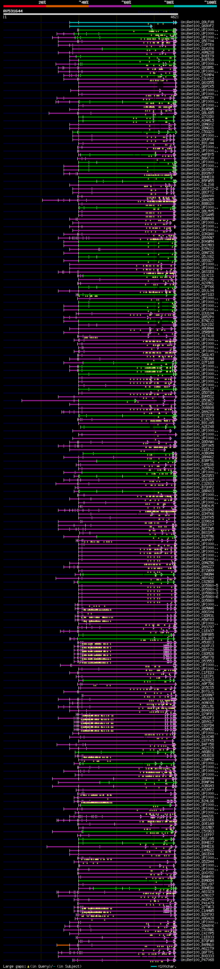Select hit label UniRef100_Q9UPS6
The height and width of the screenshot is (969, 220).
[197, 139]
